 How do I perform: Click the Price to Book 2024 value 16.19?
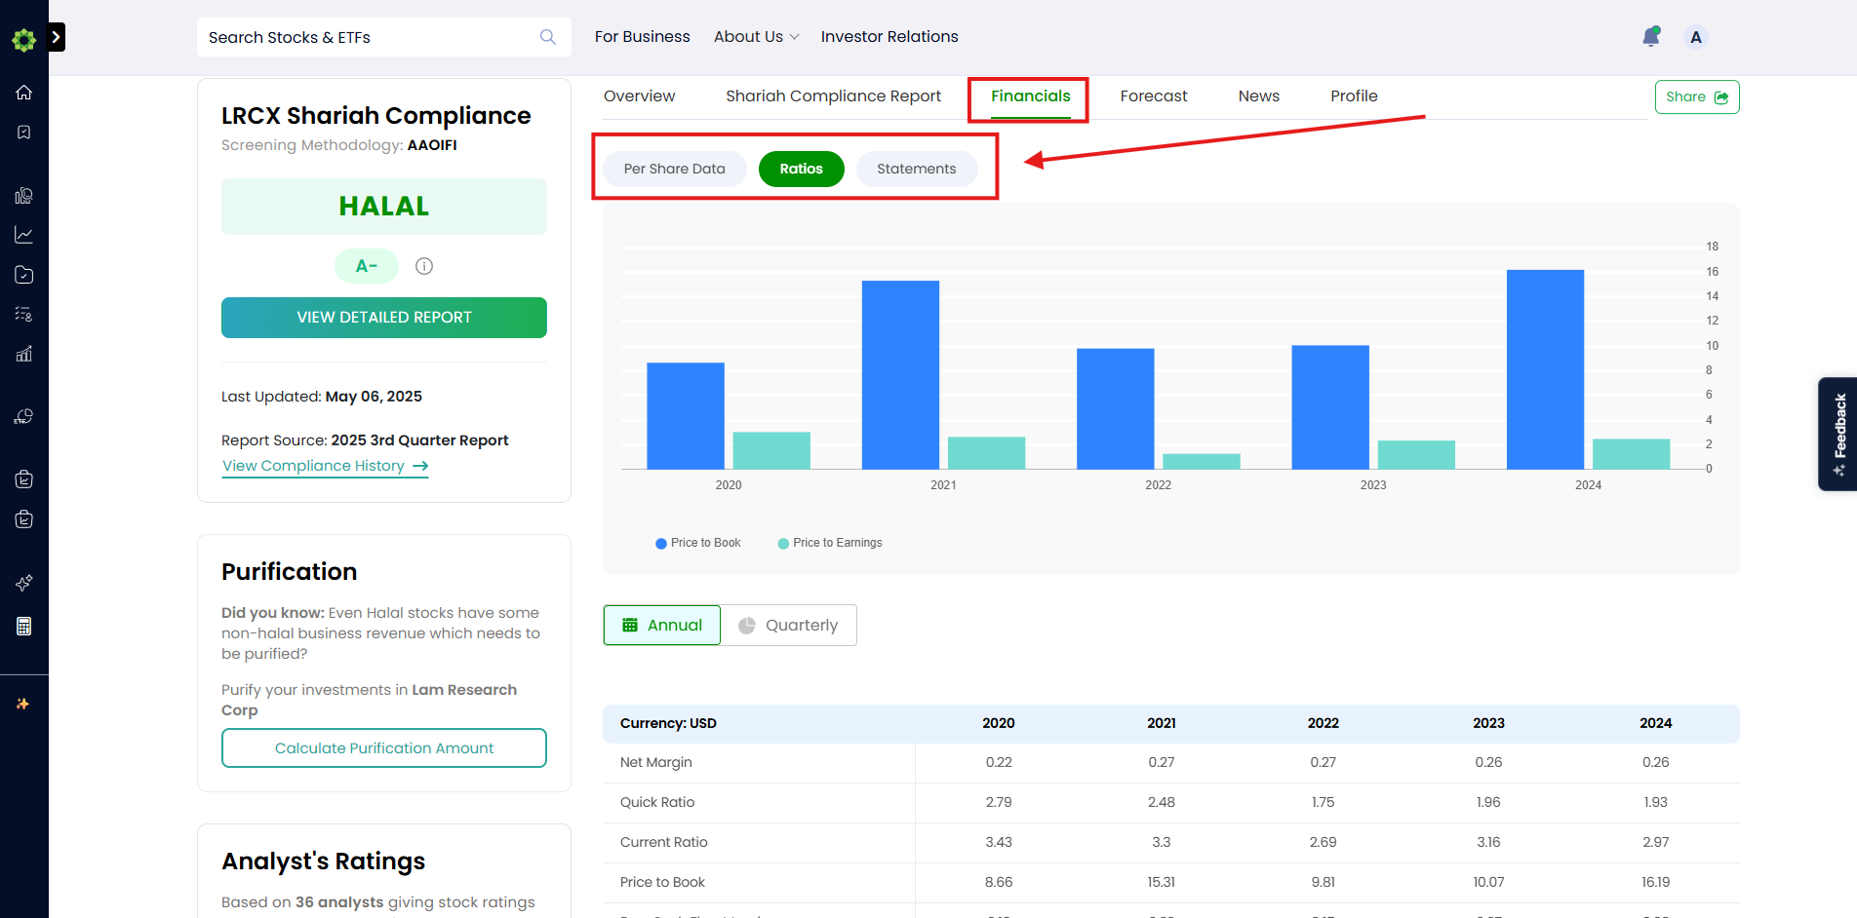[x=1656, y=883]
